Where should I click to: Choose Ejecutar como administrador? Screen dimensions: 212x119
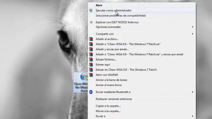[114, 10]
